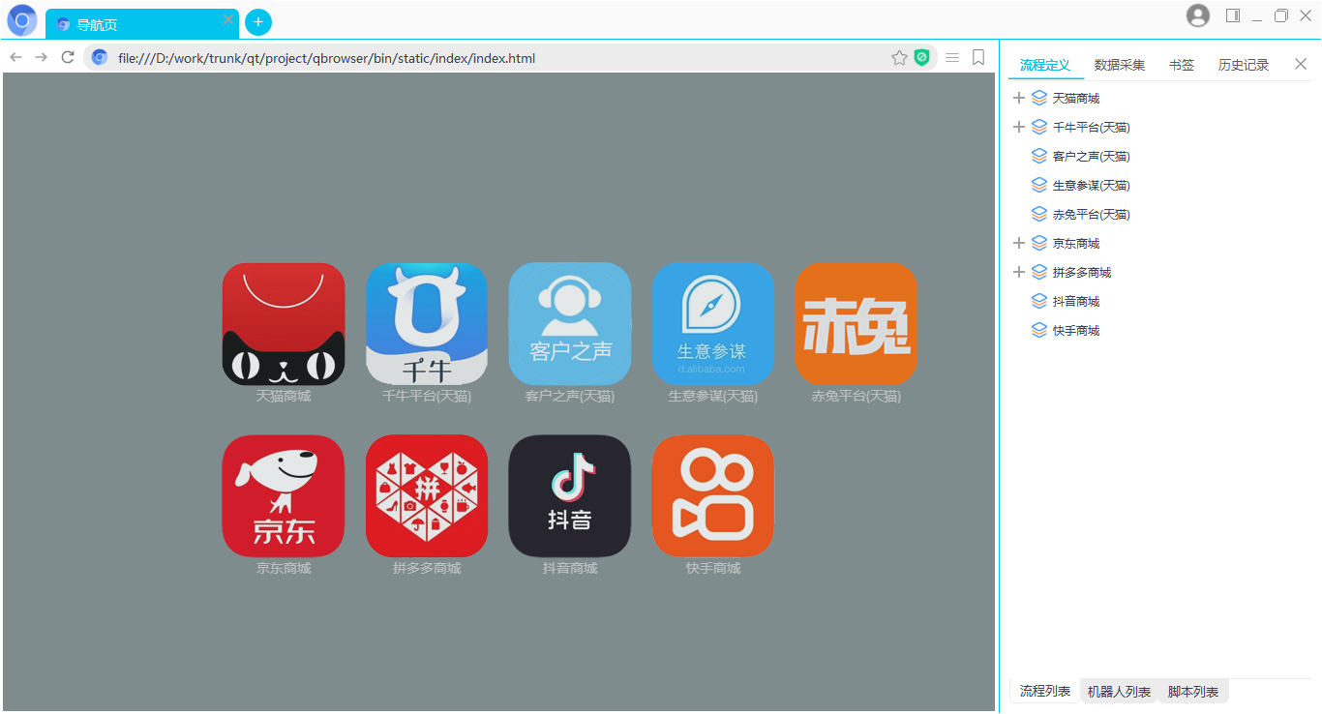Click the 抖音商城 caption under its tile
Screen dimensions: 1322x714
[570, 569]
